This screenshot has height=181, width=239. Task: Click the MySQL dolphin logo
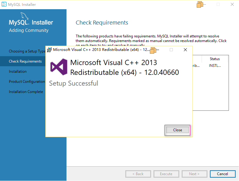point(25,16)
